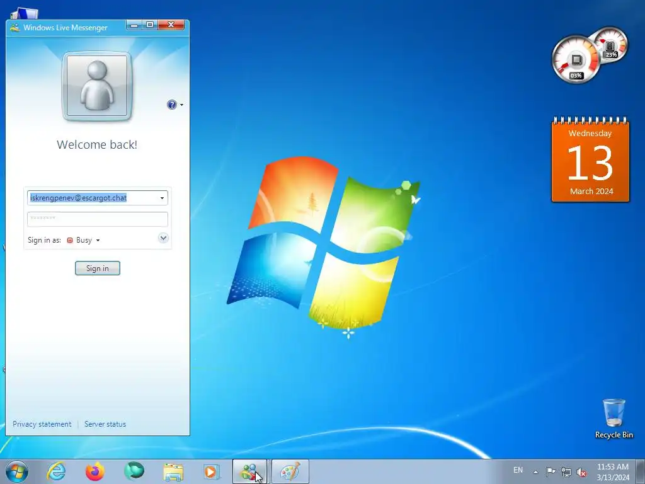Open the Server status link
Screen dimensions: 645x484
[105, 424]
